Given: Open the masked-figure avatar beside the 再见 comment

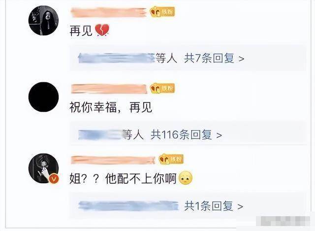Looking at the screenshot, I should click(x=44, y=21).
